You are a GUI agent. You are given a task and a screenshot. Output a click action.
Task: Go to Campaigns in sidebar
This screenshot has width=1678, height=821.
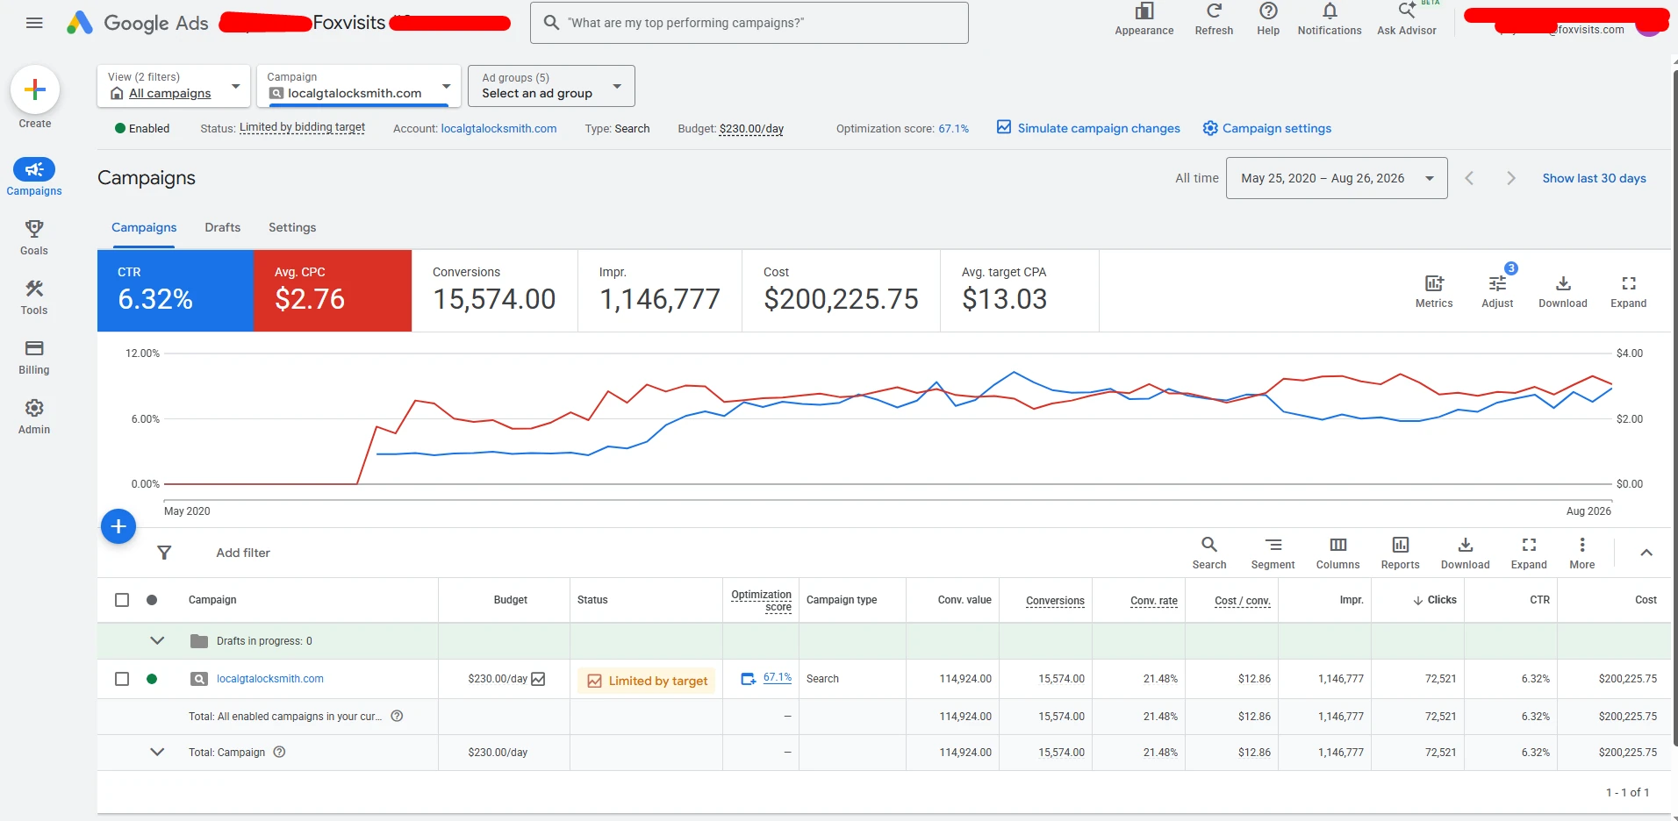tap(34, 176)
